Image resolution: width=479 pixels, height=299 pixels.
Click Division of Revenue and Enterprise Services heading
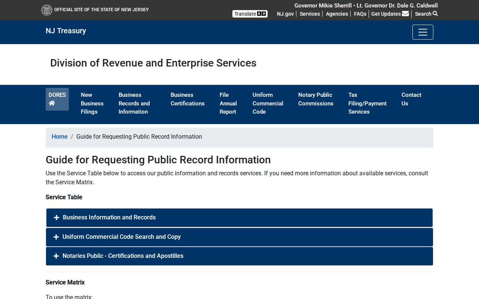click(x=153, y=63)
